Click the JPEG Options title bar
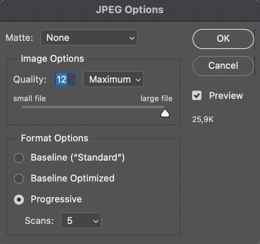The width and height of the screenshot is (260, 244). pyautogui.click(x=130, y=10)
